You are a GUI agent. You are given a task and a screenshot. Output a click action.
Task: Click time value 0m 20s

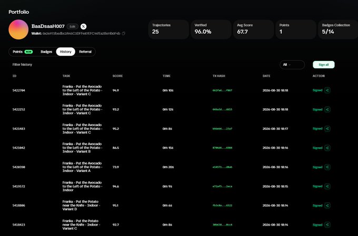168,167
